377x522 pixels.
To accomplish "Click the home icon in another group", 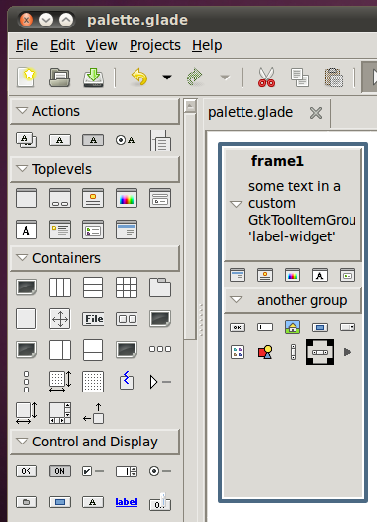I will click(293, 327).
